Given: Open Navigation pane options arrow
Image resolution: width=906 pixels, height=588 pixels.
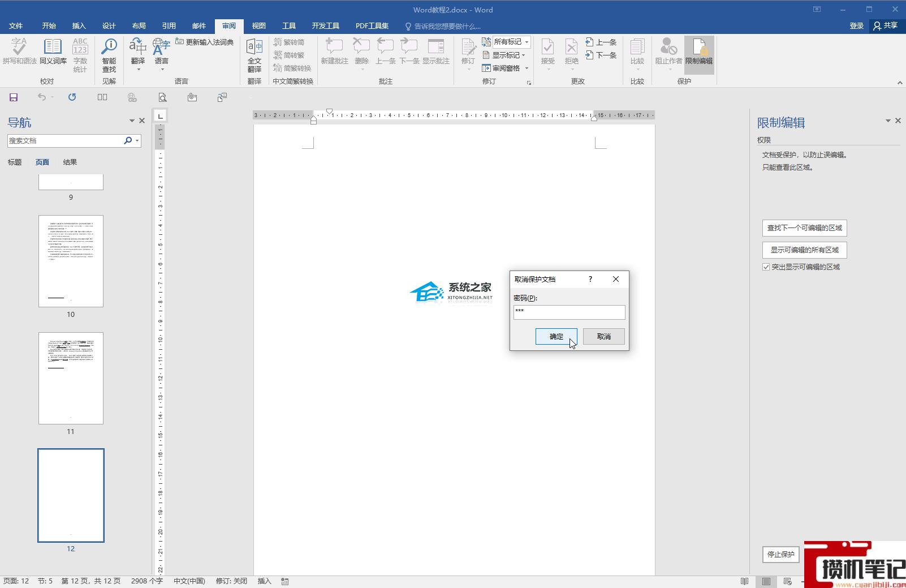Looking at the screenshot, I should [x=132, y=121].
